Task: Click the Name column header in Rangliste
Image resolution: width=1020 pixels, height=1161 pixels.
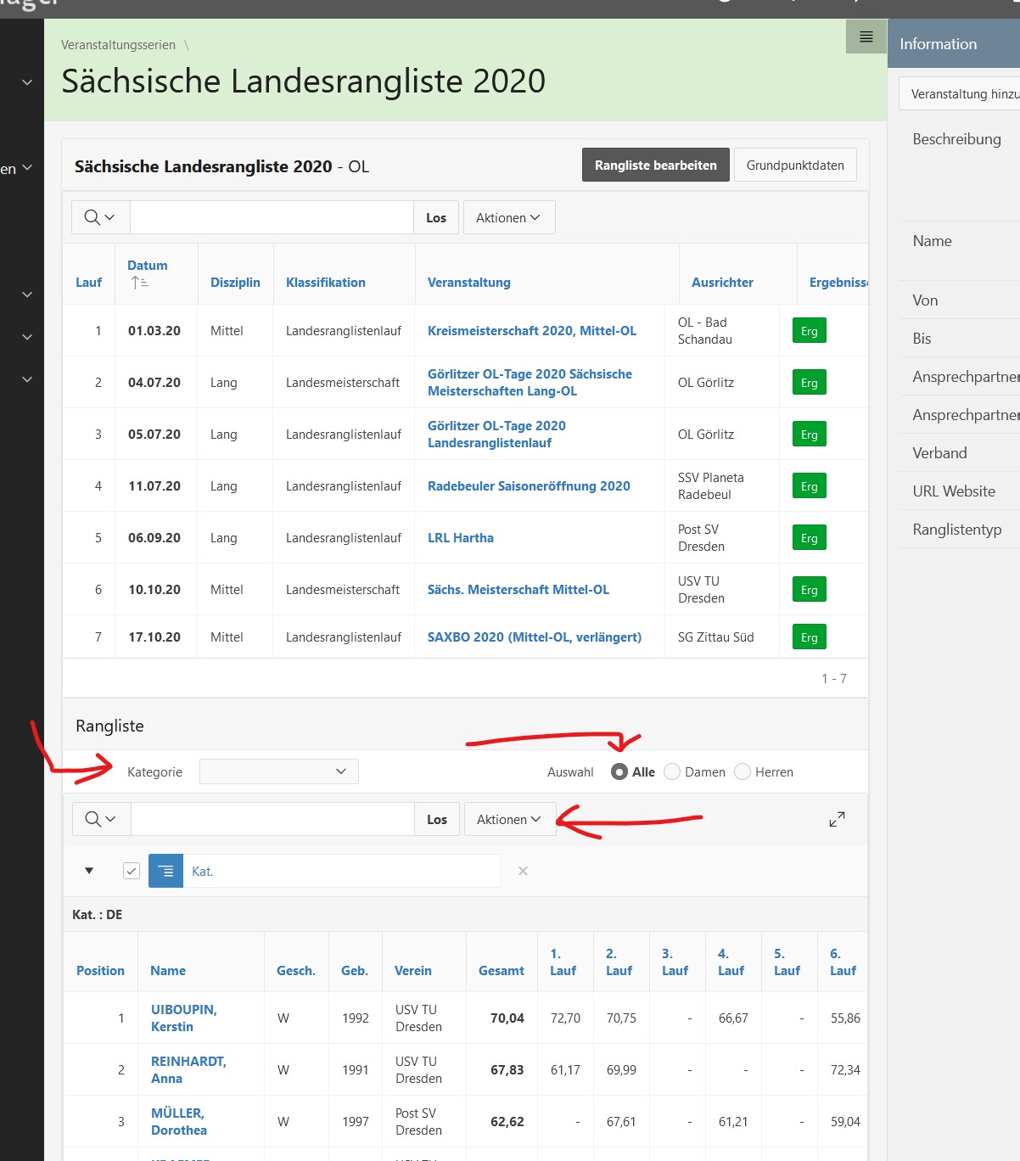Action: pyautogui.click(x=168, y=971)
